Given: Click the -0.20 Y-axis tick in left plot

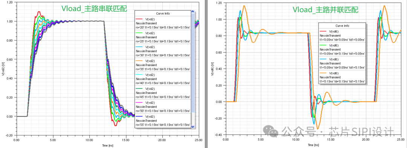Looking at the screenshot, I should point(9,135).
